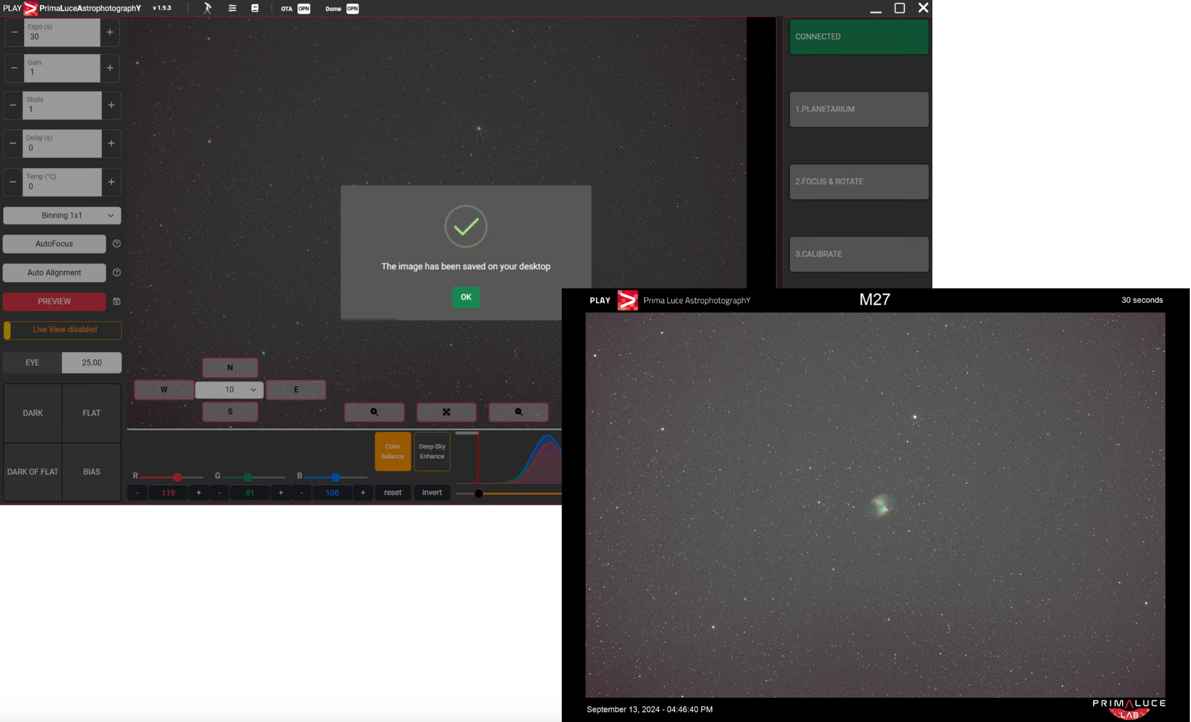Click the green G channel slider handle

point(248,477)
